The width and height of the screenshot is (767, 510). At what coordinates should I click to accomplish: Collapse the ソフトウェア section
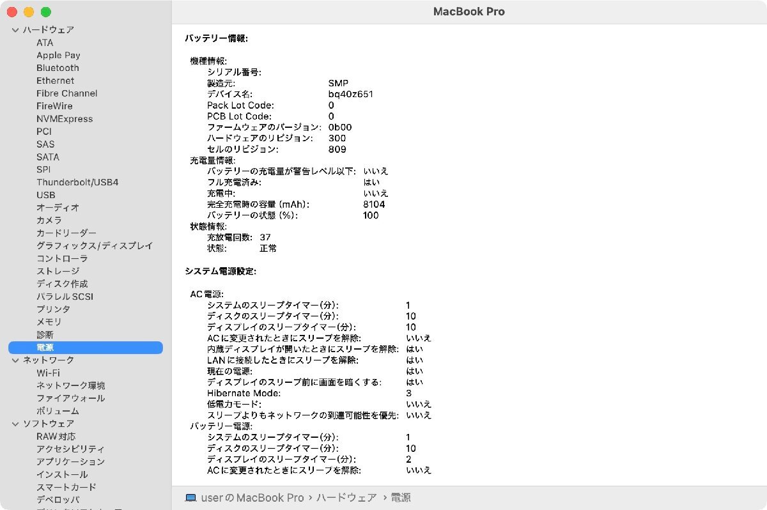(14, 423)
